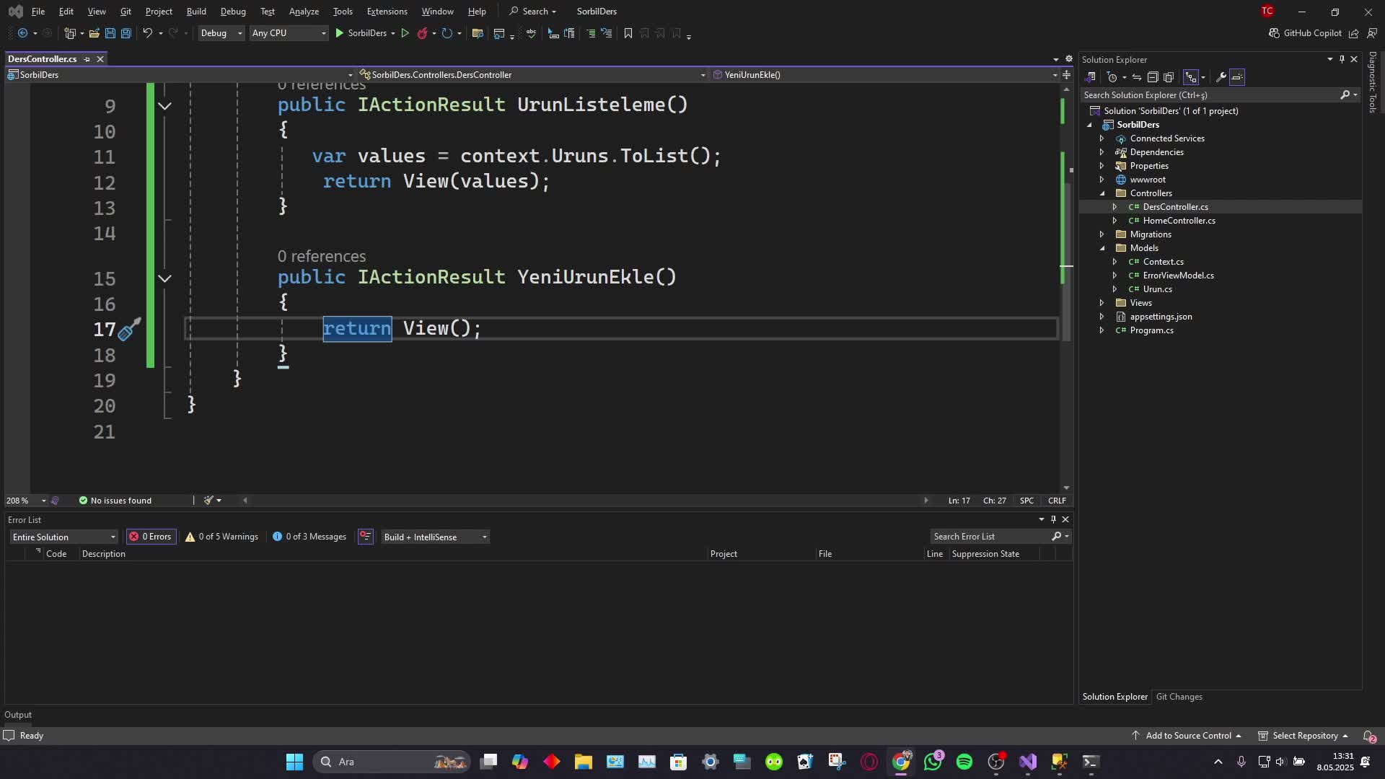Click Sync with Active Document icon
Viewport: 1385px width, 779px height.
(1137, 77)
